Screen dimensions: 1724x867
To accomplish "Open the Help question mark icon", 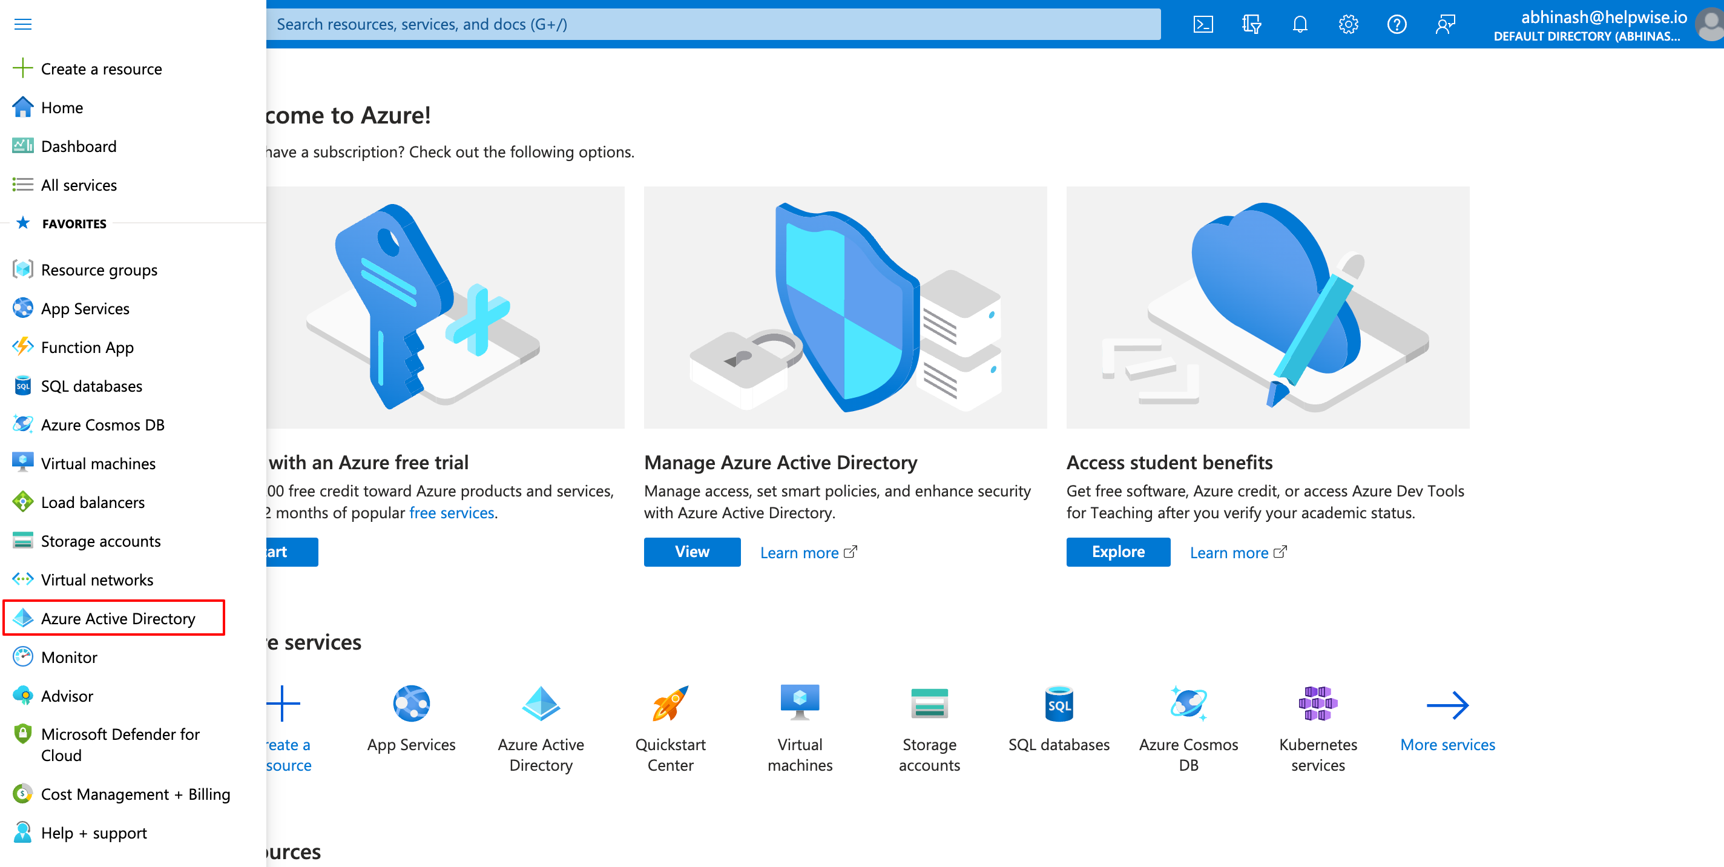I will click(x=1396, y=25).
